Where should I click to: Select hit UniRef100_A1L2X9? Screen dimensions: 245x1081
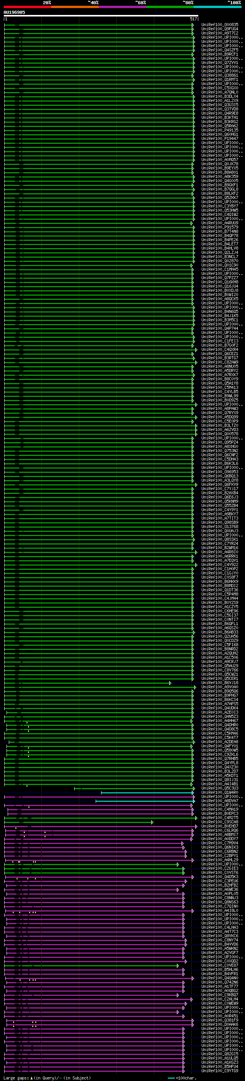point(219,101)
